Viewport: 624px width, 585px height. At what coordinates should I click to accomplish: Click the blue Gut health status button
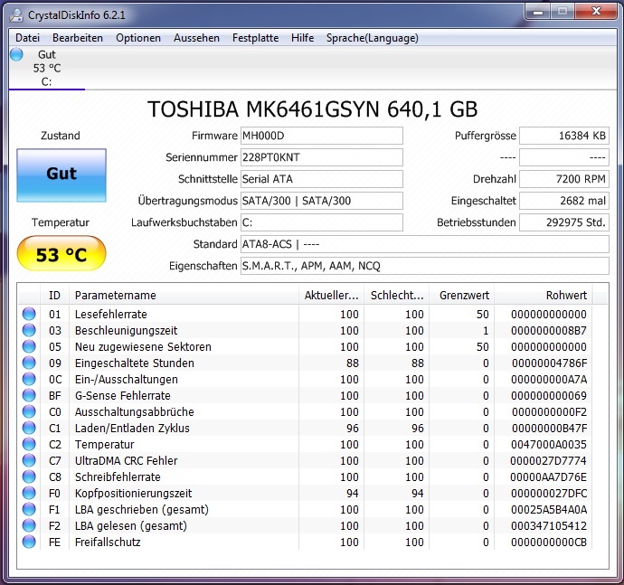tap(61, 175)
